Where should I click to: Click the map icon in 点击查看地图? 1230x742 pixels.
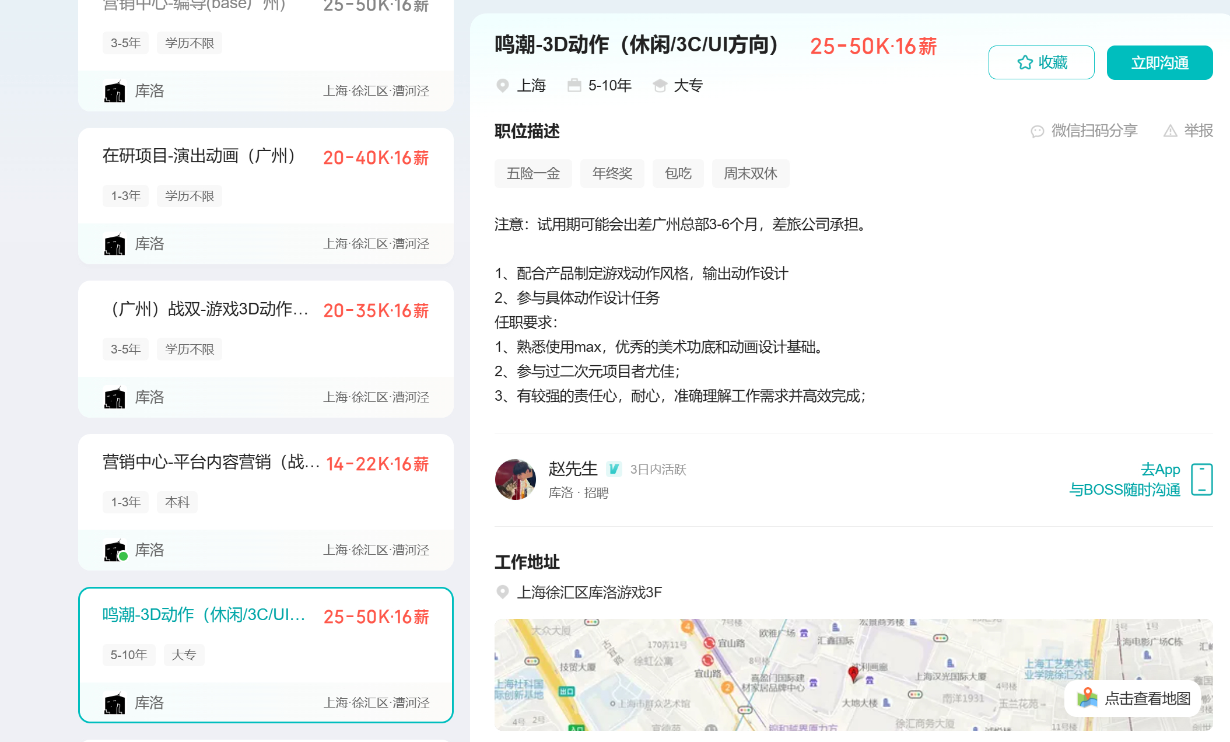click(x=1087, y=698)
